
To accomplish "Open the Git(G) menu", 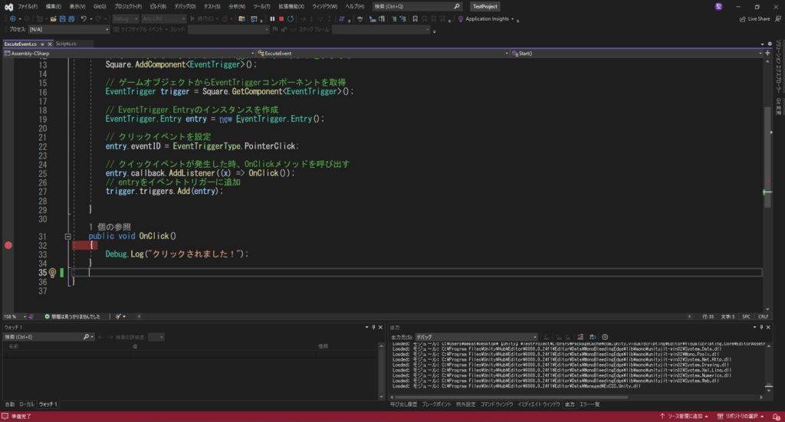I will pyautogui.click(x=100, y=6).
